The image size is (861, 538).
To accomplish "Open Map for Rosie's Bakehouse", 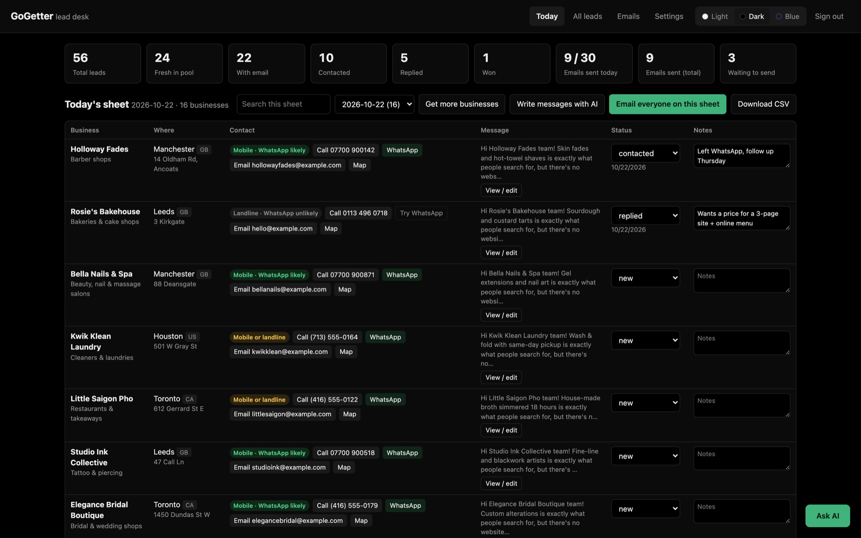I will pyautogui.click(x=331, y=229).
